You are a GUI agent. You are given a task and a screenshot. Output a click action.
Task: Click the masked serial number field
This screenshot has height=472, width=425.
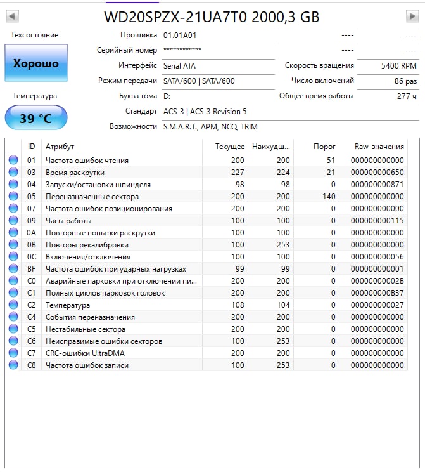point(219,50)
